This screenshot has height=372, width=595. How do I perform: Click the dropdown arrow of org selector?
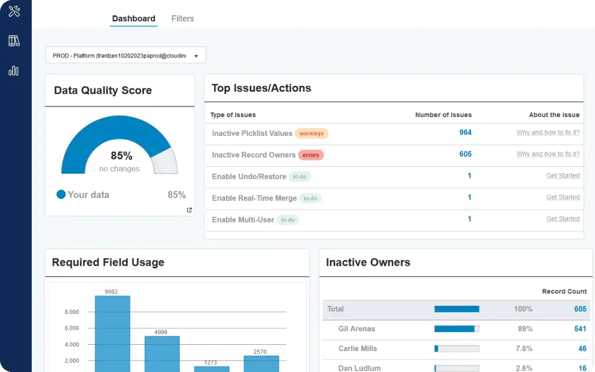[196, 56]
